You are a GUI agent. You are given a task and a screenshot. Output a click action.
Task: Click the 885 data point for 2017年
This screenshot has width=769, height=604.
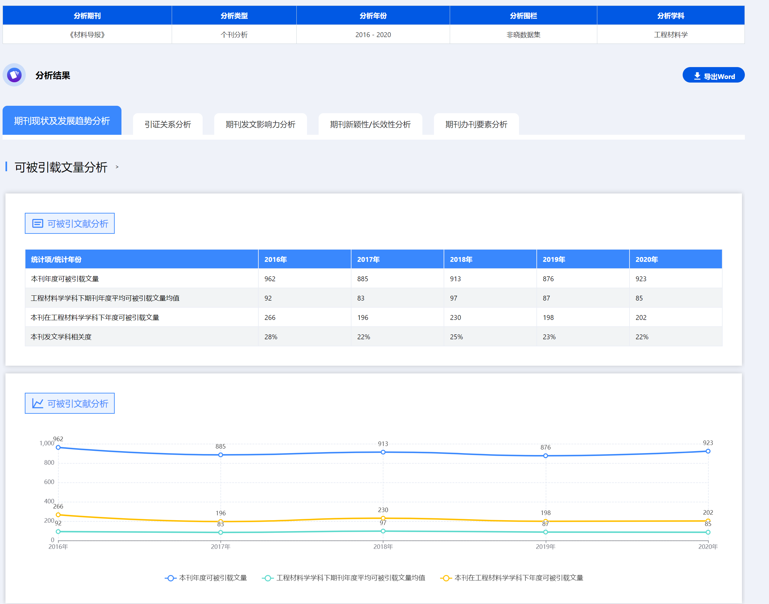click(221, 455)
